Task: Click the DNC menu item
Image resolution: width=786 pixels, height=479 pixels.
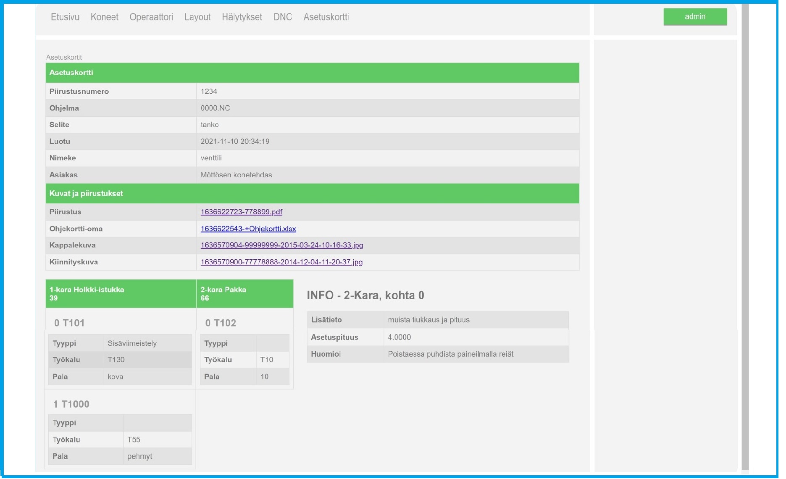Action: pos(283,17)
